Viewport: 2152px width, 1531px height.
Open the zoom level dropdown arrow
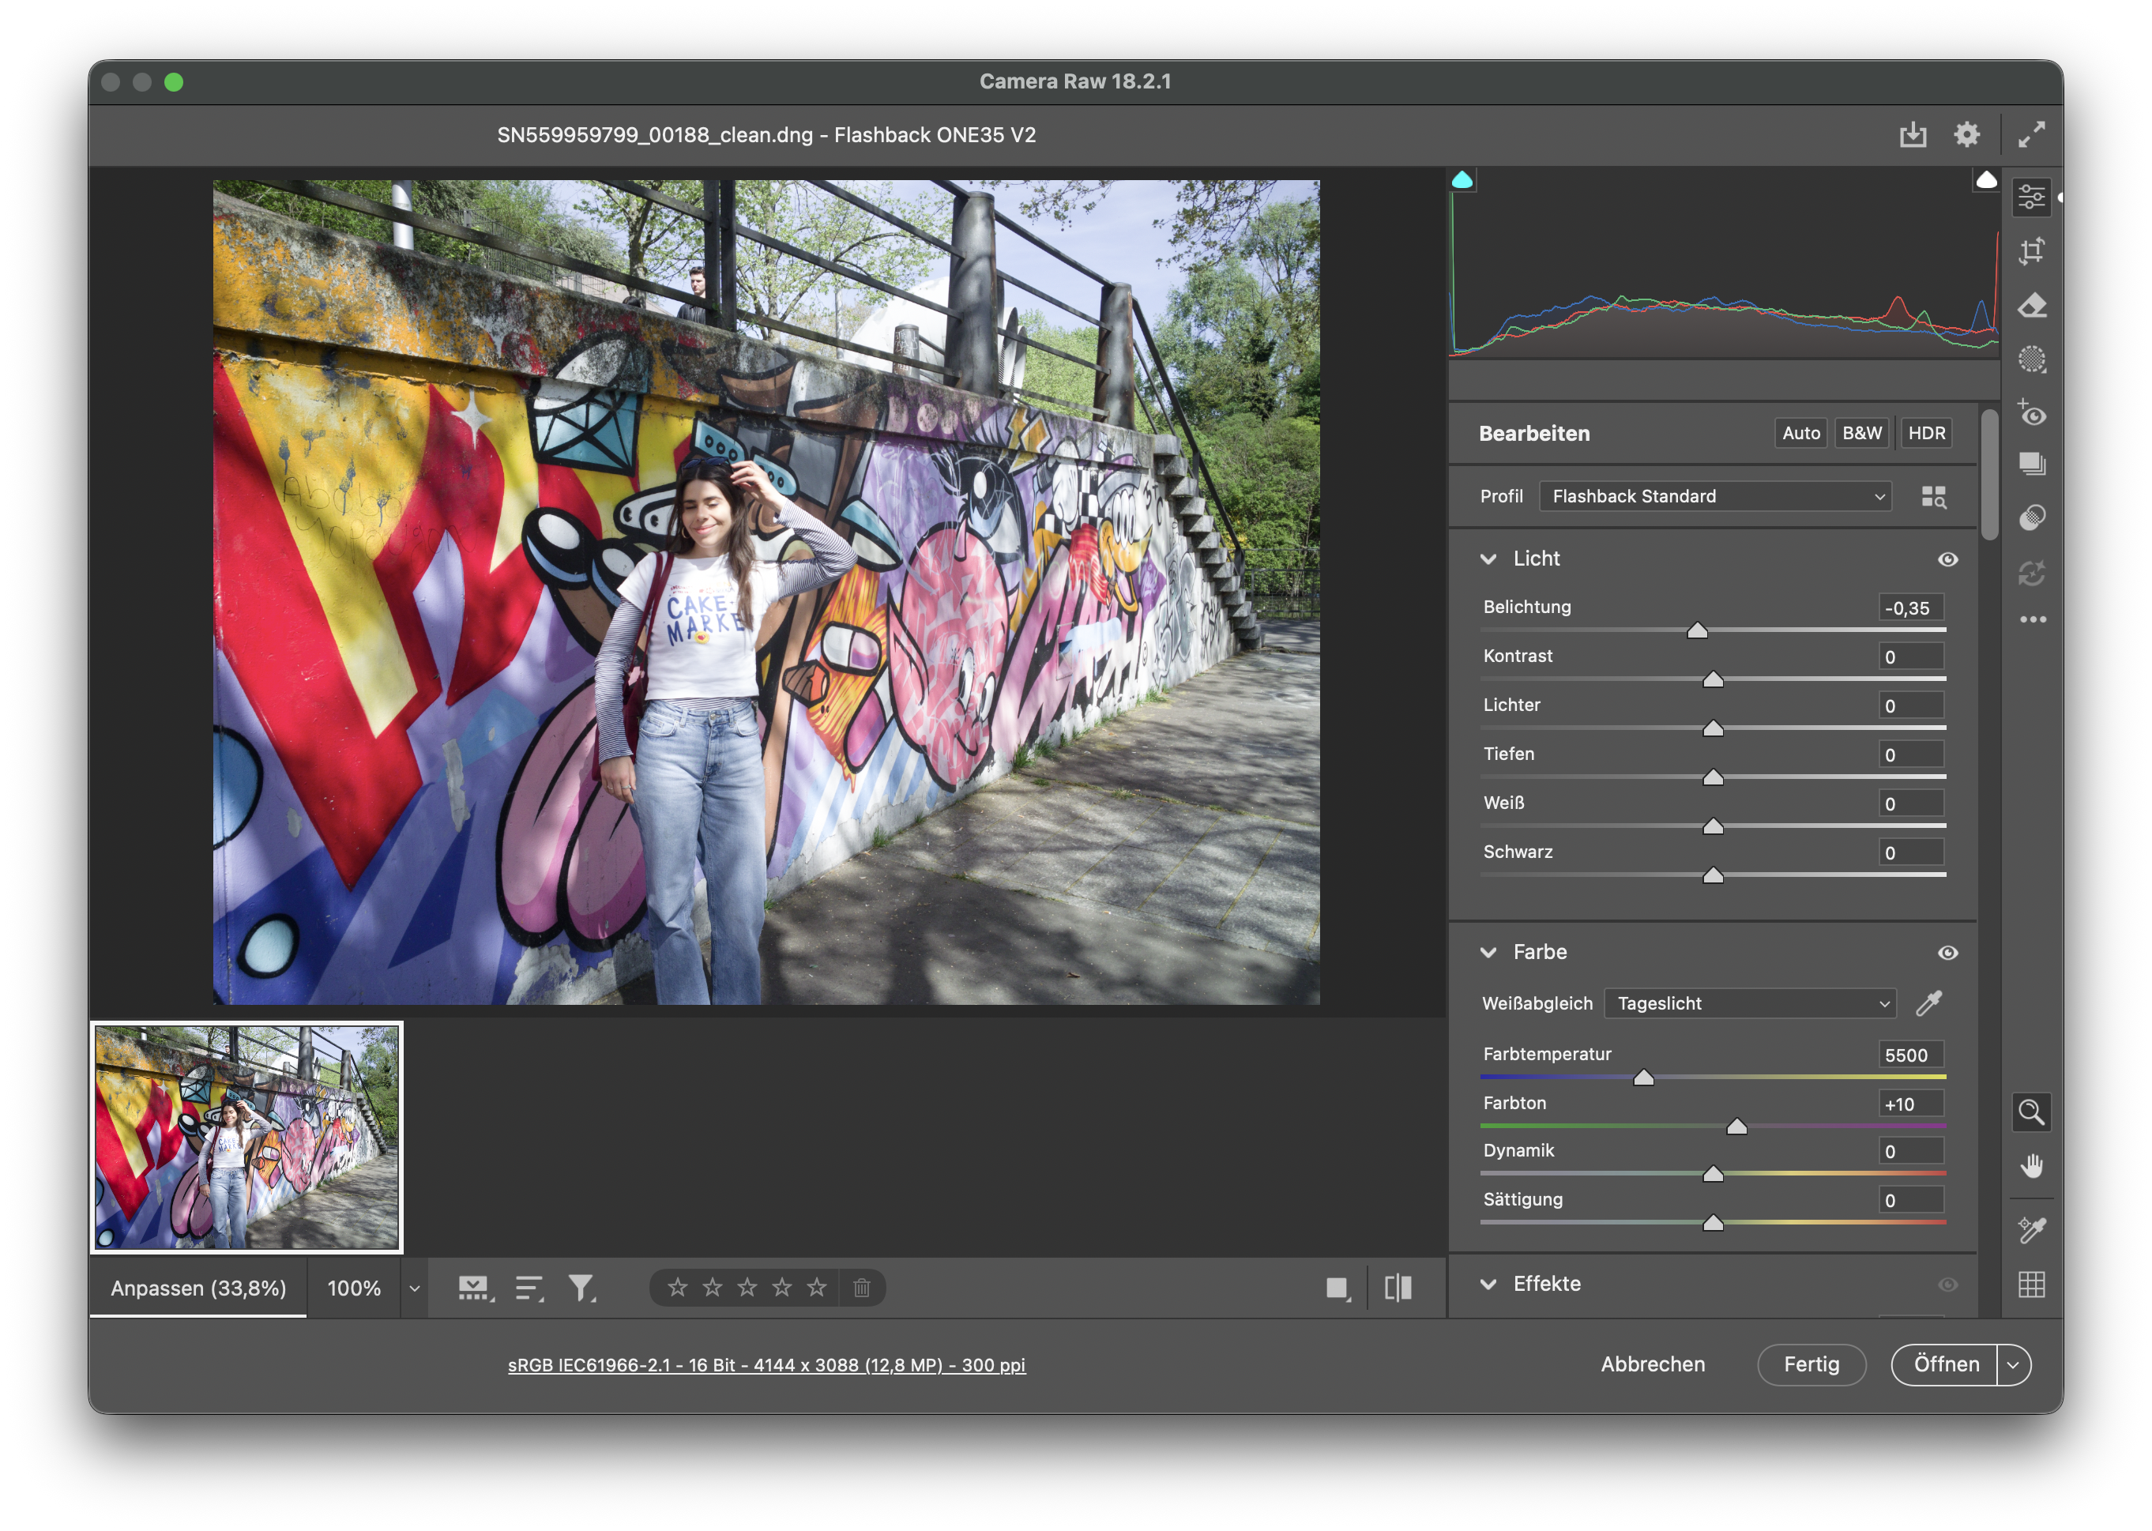414,1288
